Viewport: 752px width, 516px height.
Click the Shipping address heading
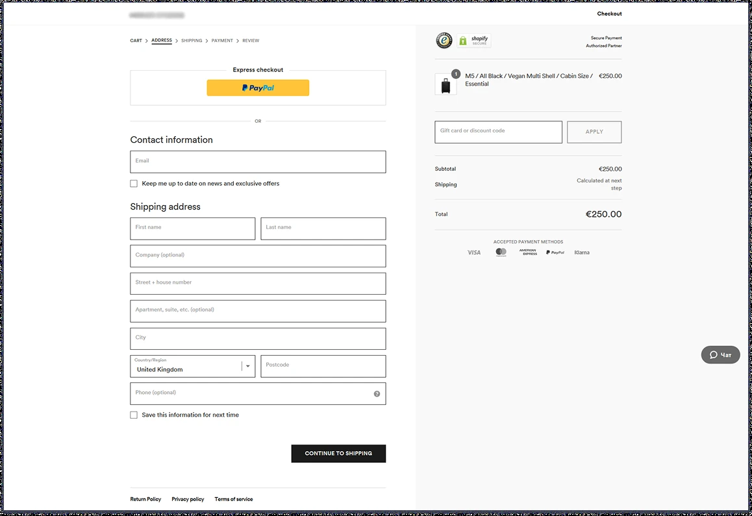pyautogui.click(x=165, y=206)
